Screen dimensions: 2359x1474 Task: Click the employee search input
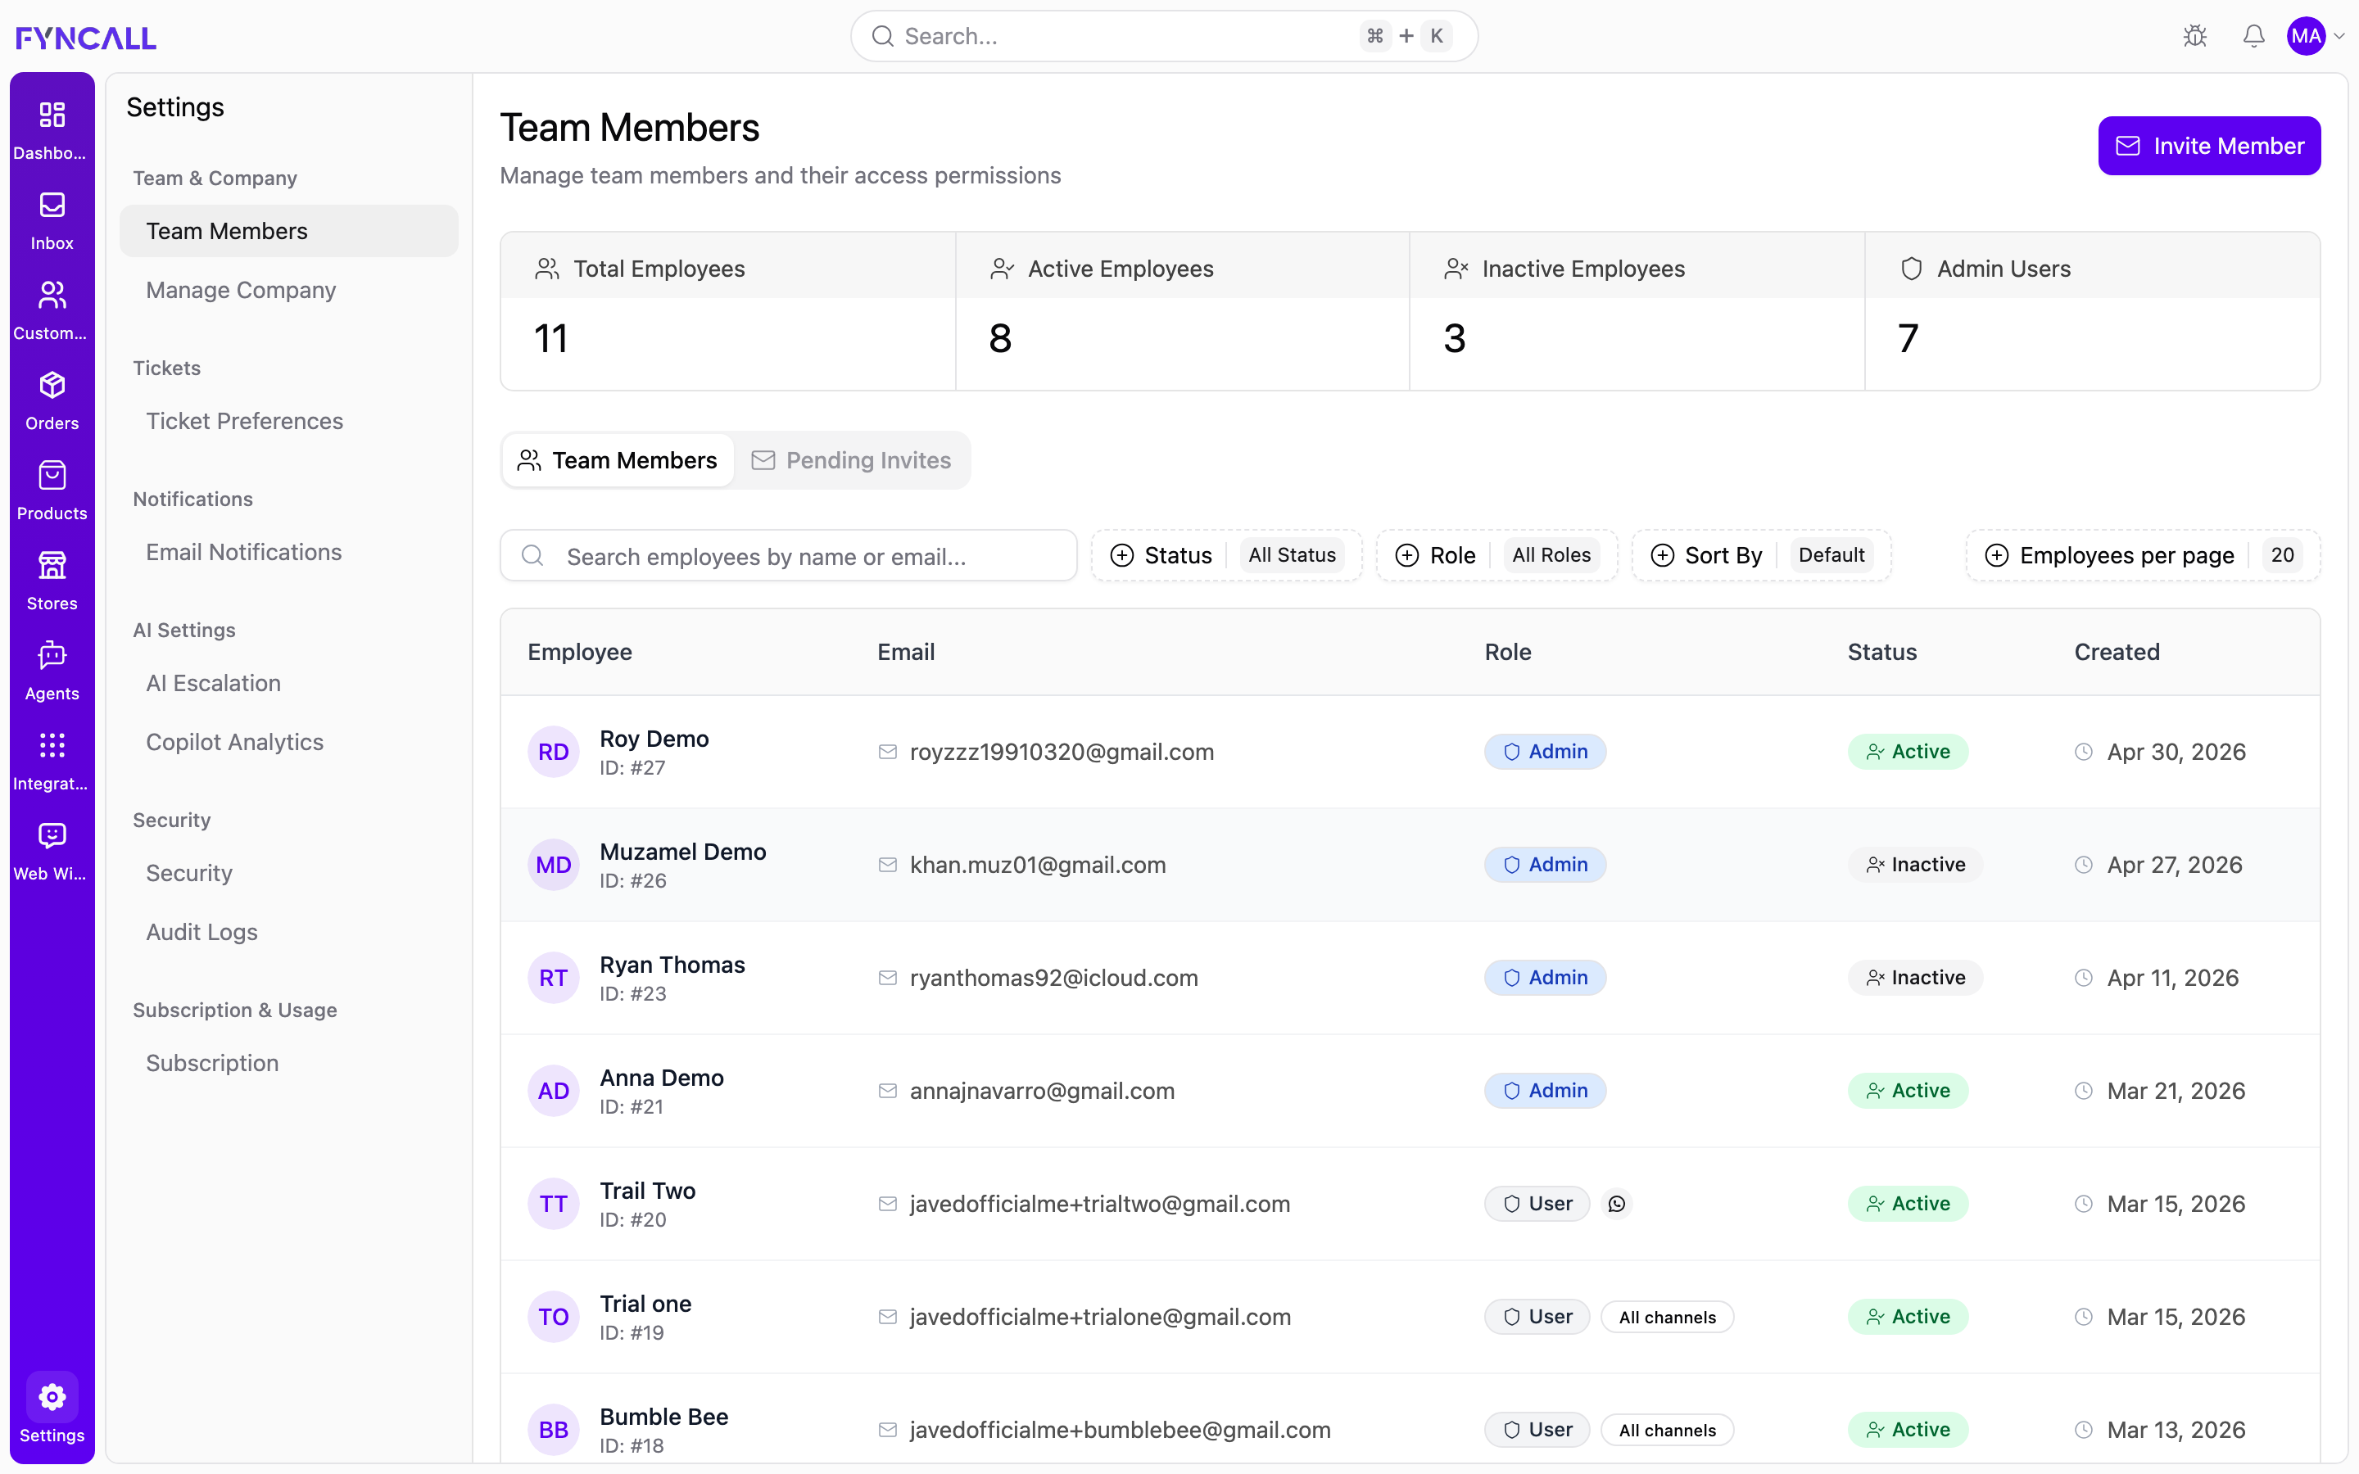789,556
